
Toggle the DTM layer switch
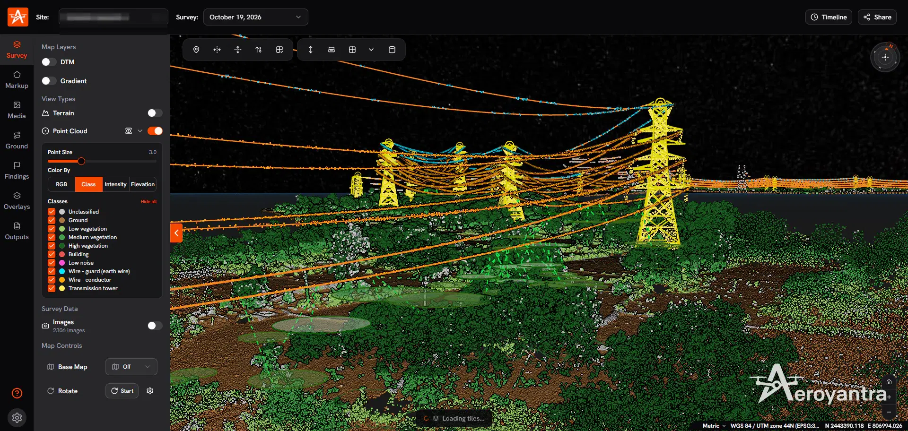(49, 62)
